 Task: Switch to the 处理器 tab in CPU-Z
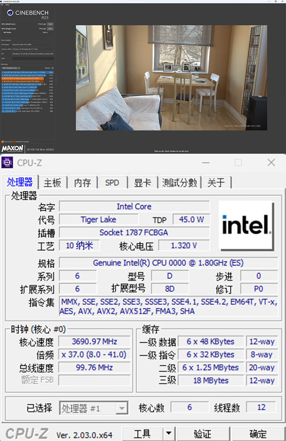(x=20, y=182)
